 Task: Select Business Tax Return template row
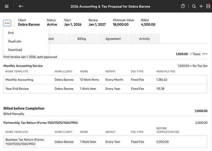(x=25, y=142)
